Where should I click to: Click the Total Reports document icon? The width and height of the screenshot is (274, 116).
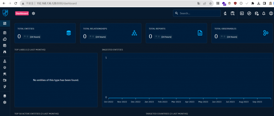[200, 33]
